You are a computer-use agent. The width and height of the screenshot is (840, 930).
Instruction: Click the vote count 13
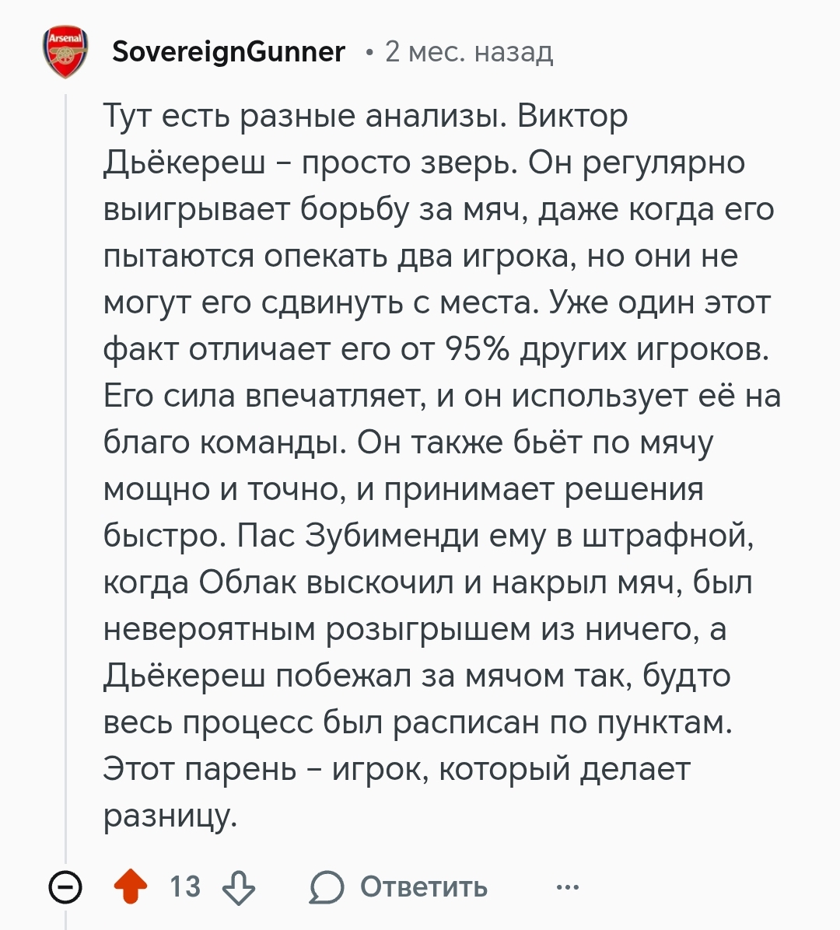[x=185, y=887]
